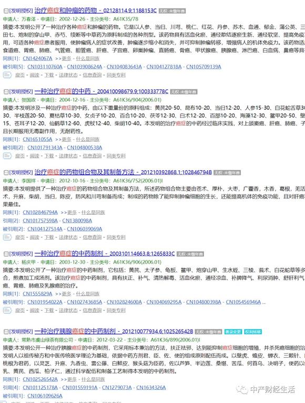
Task: Tick checkbox for 治疗癌症和肿瘤的药物 patent
Action: [x=6, y=11]
